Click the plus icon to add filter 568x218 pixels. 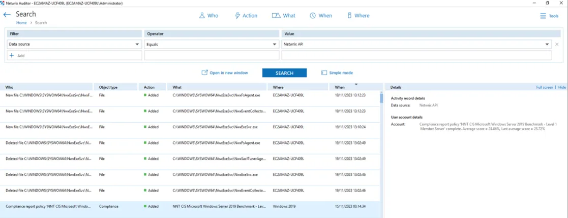coord(11,56)
